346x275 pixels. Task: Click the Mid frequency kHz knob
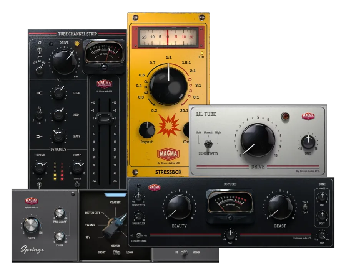coord(39,115)
